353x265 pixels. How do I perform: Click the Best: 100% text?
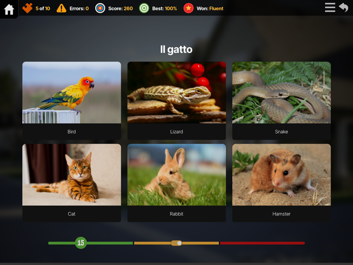(164, 9)
